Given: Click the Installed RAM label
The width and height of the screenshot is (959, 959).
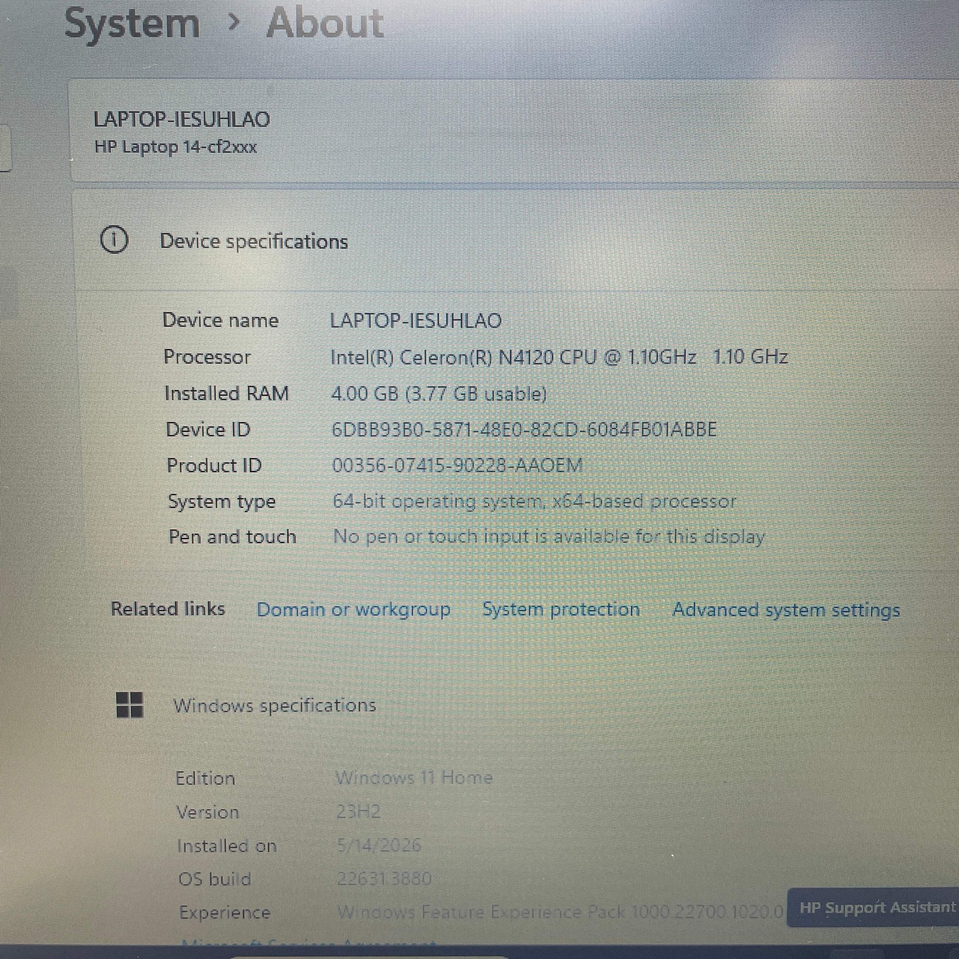Looking at the screenshot, I should click(x=227, y=393).
